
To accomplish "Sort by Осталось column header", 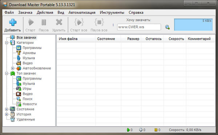I will point(152,39).
